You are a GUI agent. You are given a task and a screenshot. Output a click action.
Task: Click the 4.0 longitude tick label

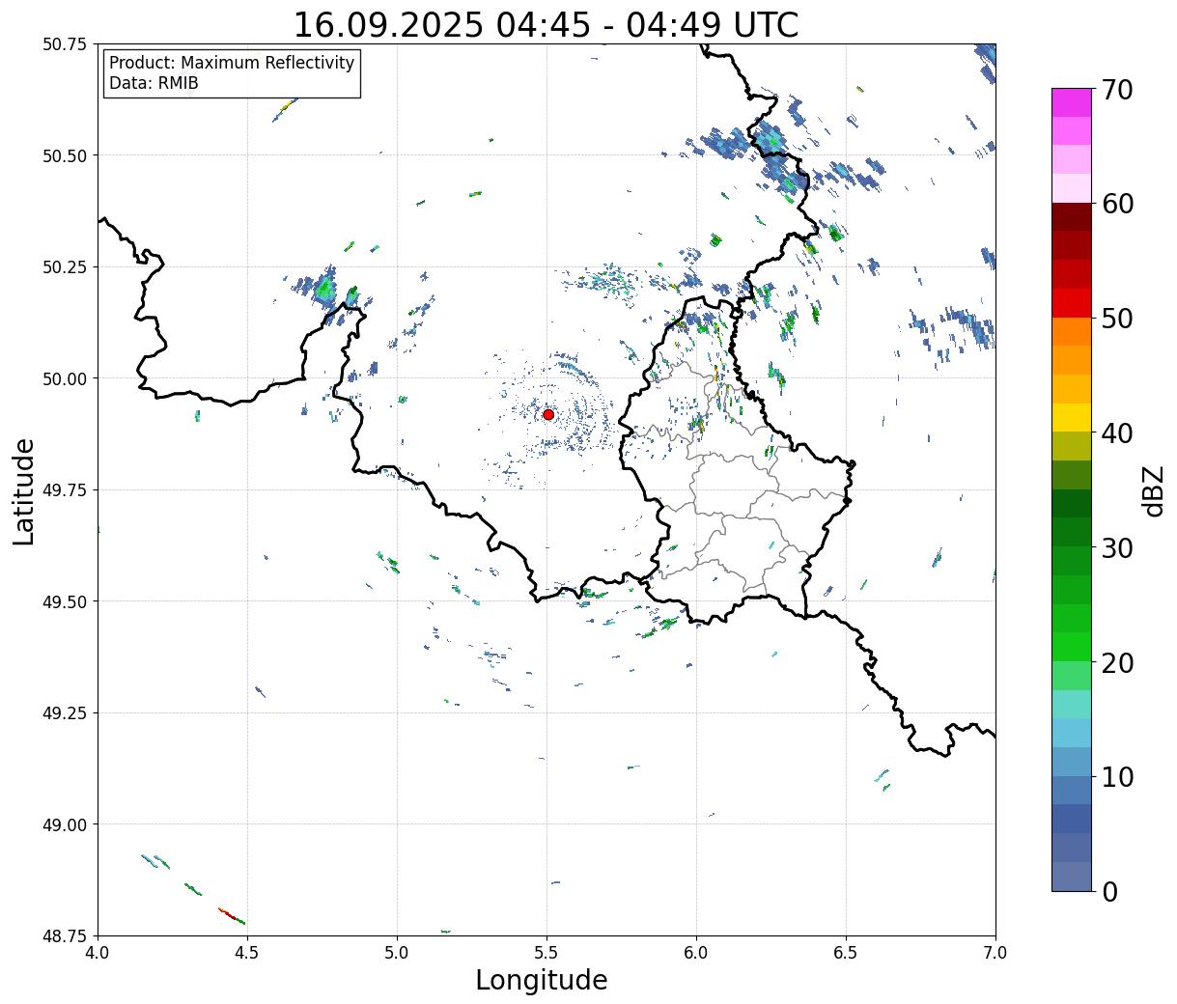coord(98,953)
